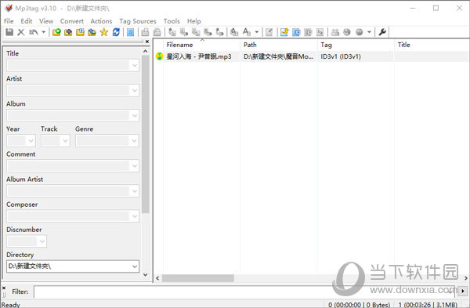The image size is (470, 308).
Task: Click the Tag - Filename converter icon
Action: (x=172, y=32)
